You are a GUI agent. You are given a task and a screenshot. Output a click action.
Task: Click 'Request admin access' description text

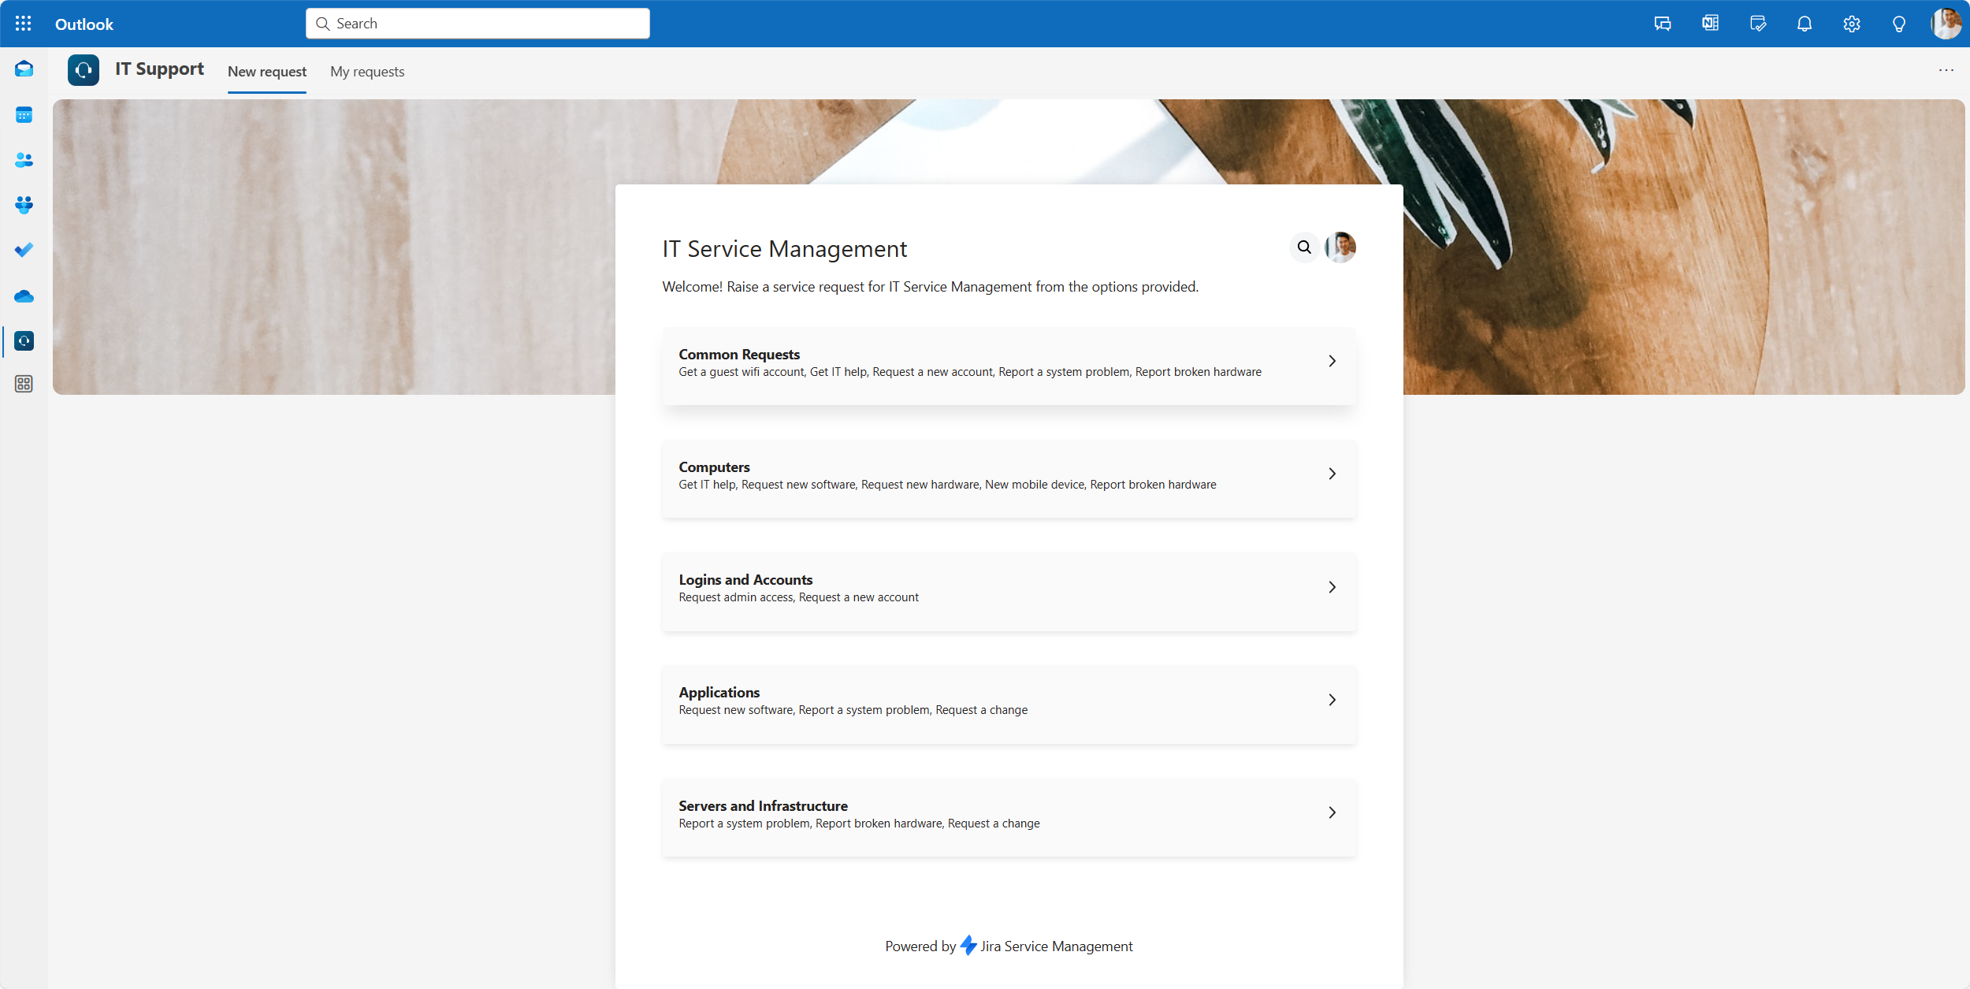tap(736, 597)
